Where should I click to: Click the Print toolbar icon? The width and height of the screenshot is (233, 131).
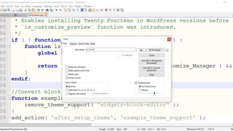click(21, 10)
